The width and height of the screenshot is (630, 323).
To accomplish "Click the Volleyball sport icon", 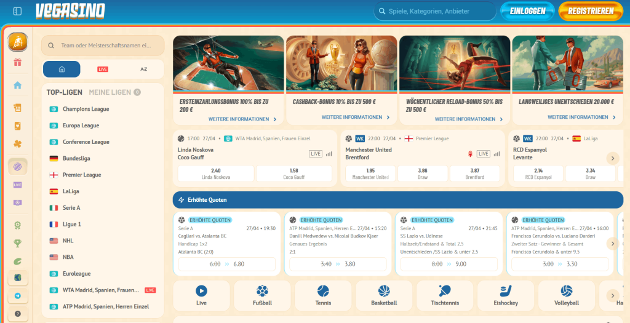I will pyautogui.click(x=566, y=296).
